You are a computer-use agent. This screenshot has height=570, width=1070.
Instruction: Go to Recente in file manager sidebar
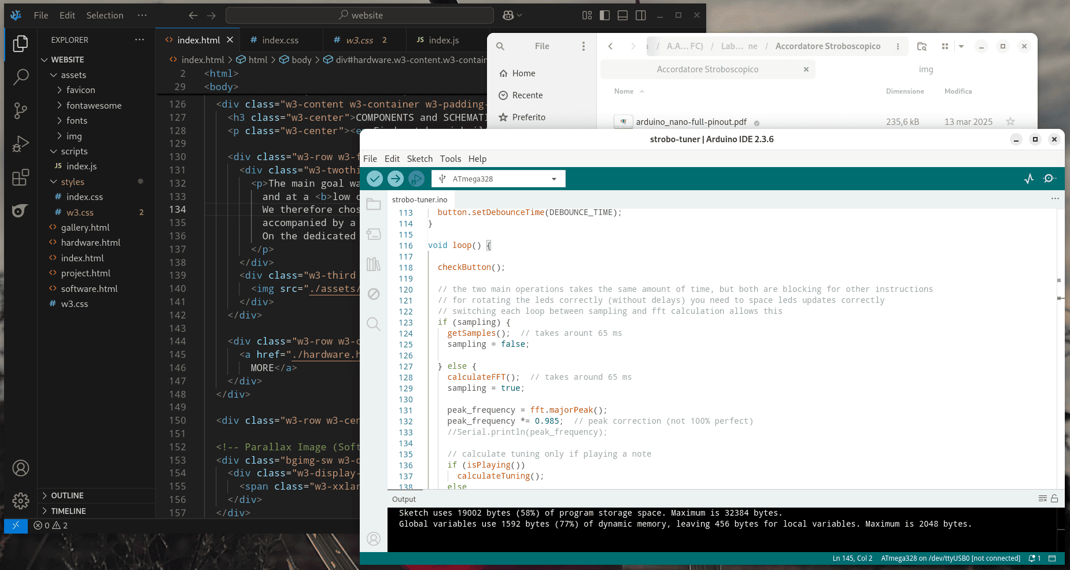click(527, 95)
